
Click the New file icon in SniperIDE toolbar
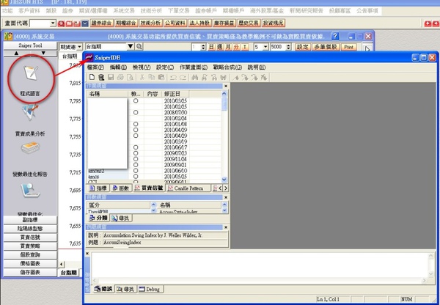[92, 77]
